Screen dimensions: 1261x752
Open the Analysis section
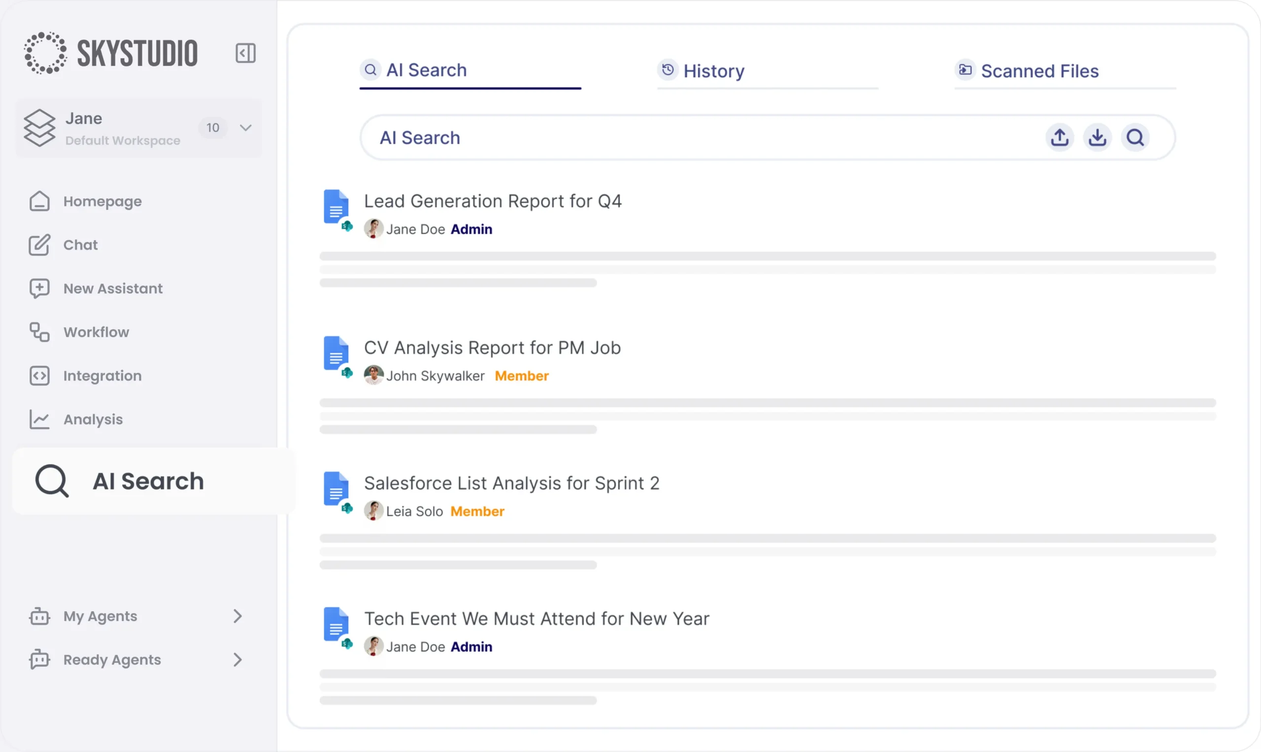[x=93, y=419]
